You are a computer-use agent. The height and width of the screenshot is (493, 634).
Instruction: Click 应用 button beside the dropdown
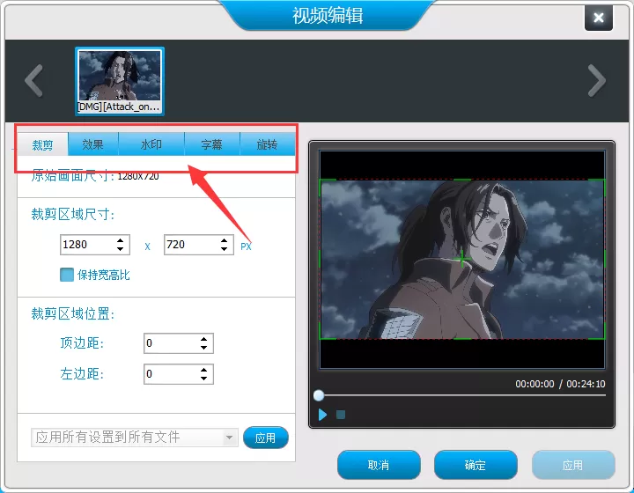point(266,438)
